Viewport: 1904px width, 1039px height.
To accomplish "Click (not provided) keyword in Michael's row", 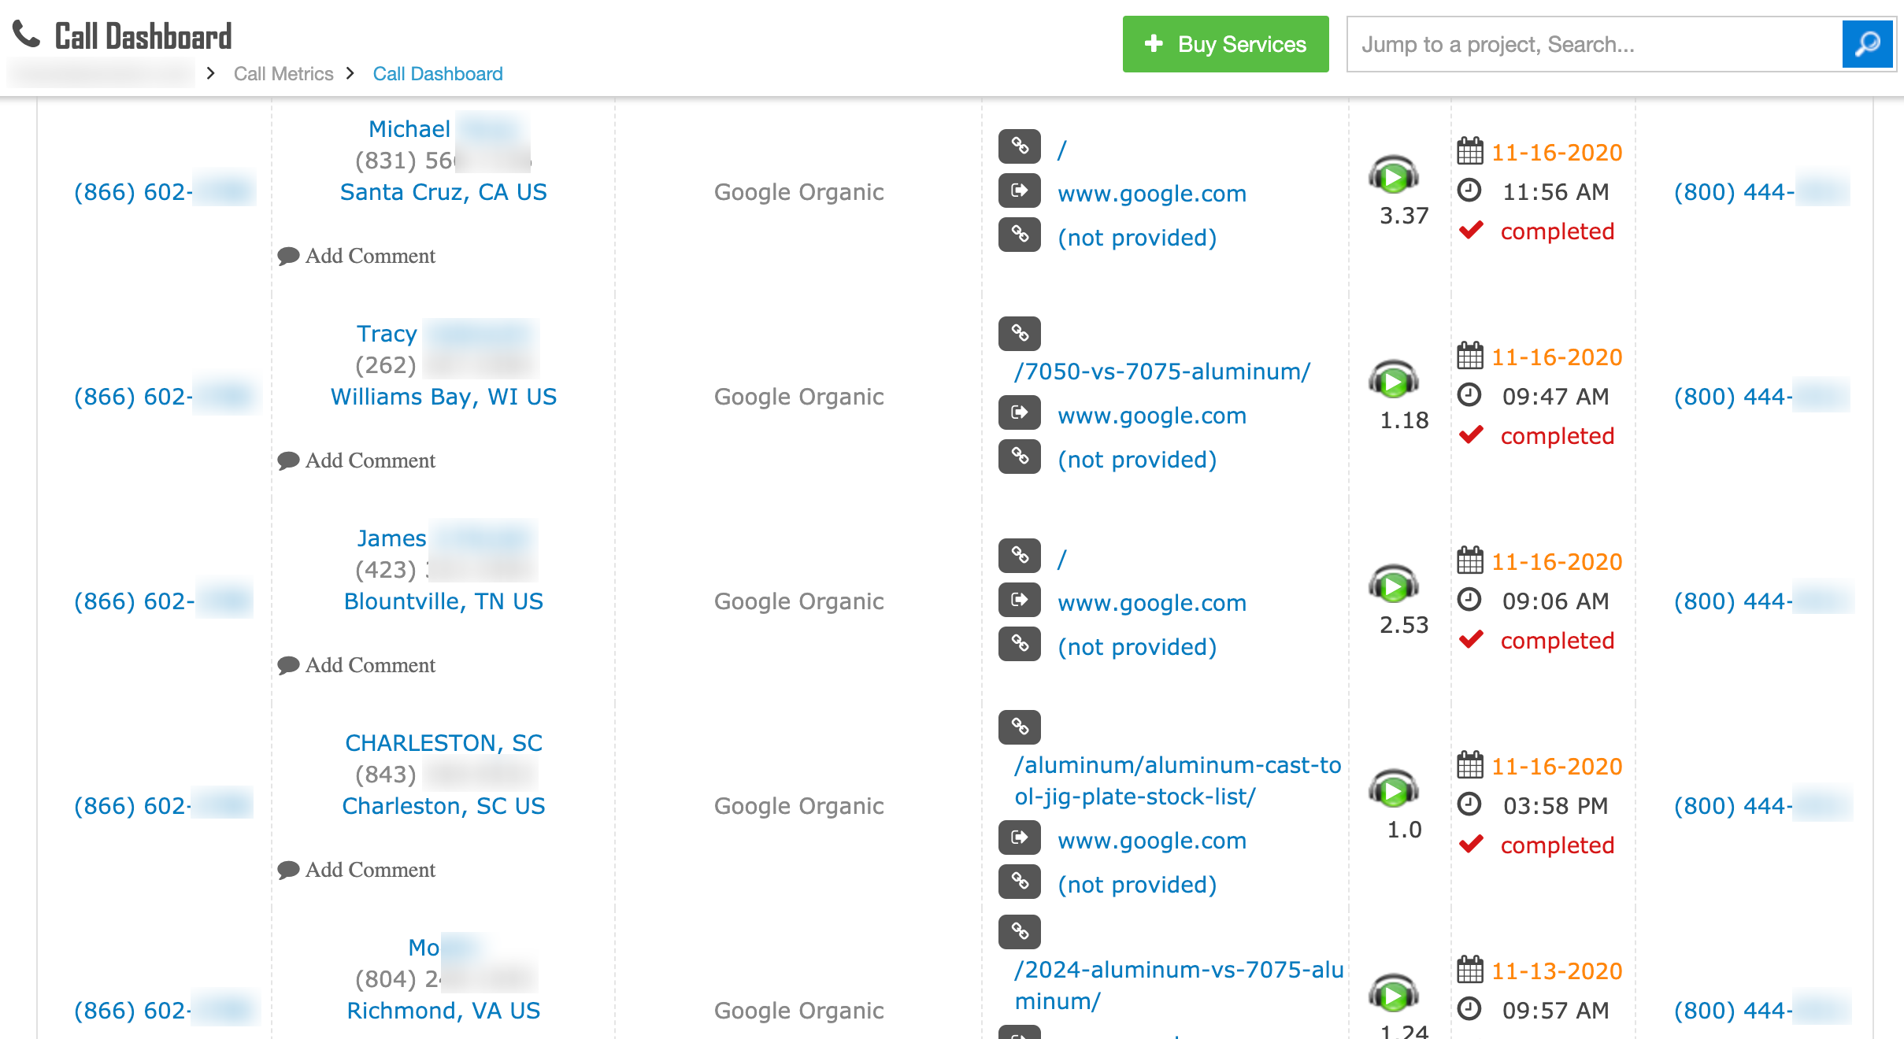I will tap(1137, 238).
